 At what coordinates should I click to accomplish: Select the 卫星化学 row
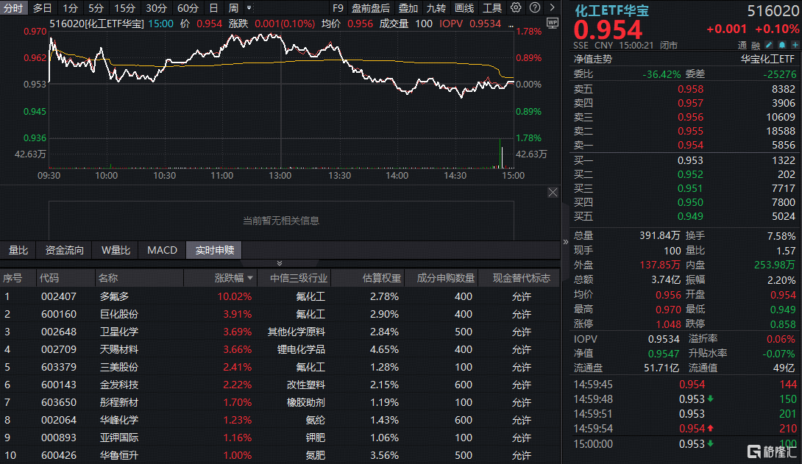tap(280, 332)
